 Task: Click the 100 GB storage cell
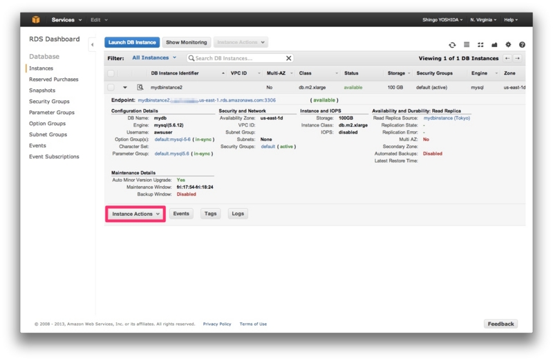[395, 87]
